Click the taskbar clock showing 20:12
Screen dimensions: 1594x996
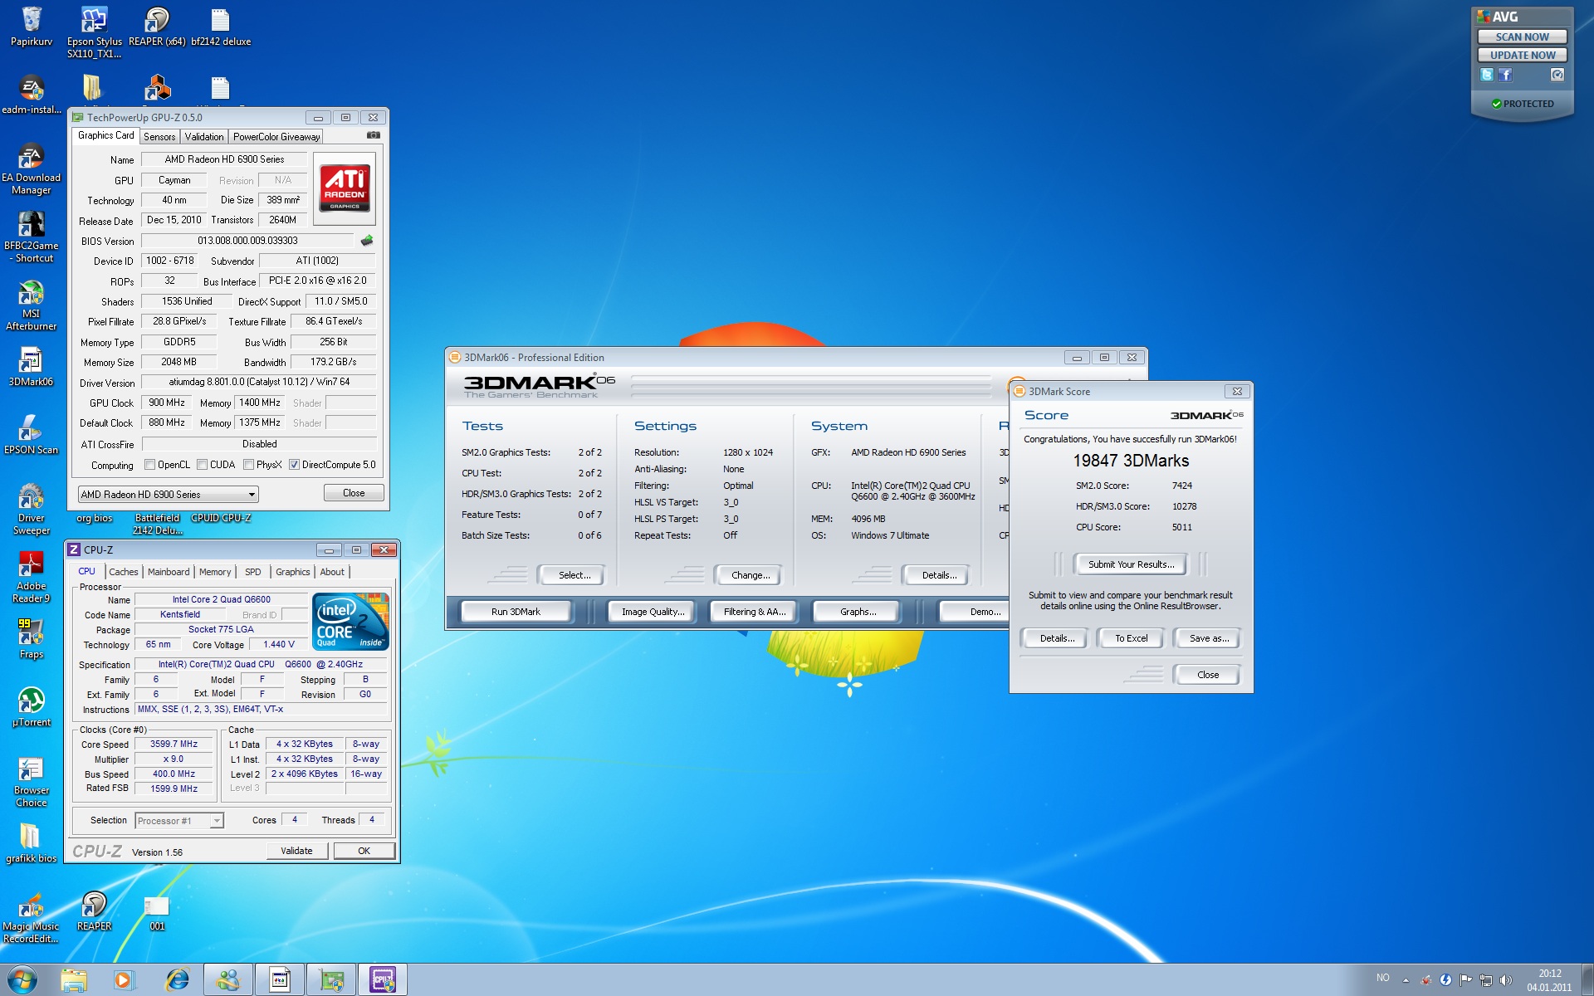tap(1549, 980)
